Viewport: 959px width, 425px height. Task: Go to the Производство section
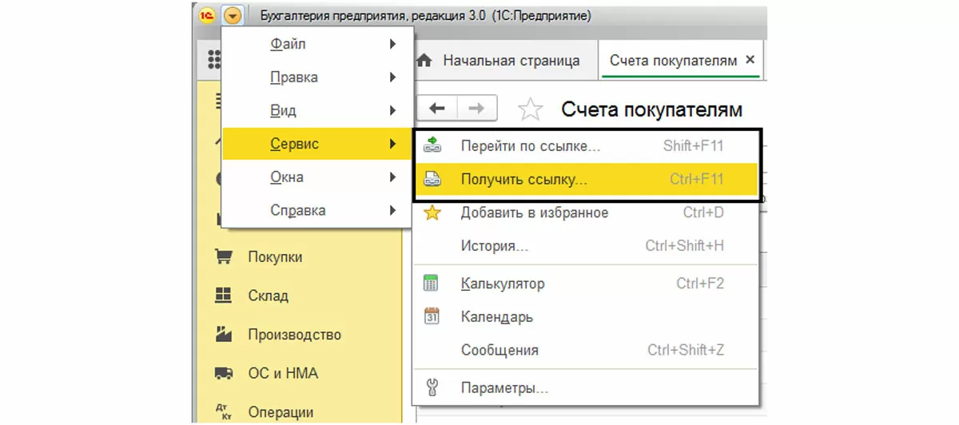pyautogui.click(x=293, y=335)
